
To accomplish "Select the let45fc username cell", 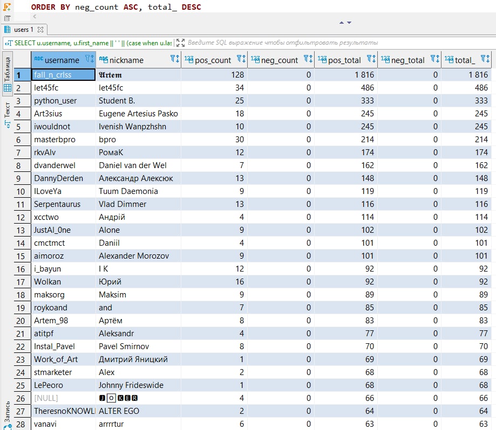I will [63, 88].
